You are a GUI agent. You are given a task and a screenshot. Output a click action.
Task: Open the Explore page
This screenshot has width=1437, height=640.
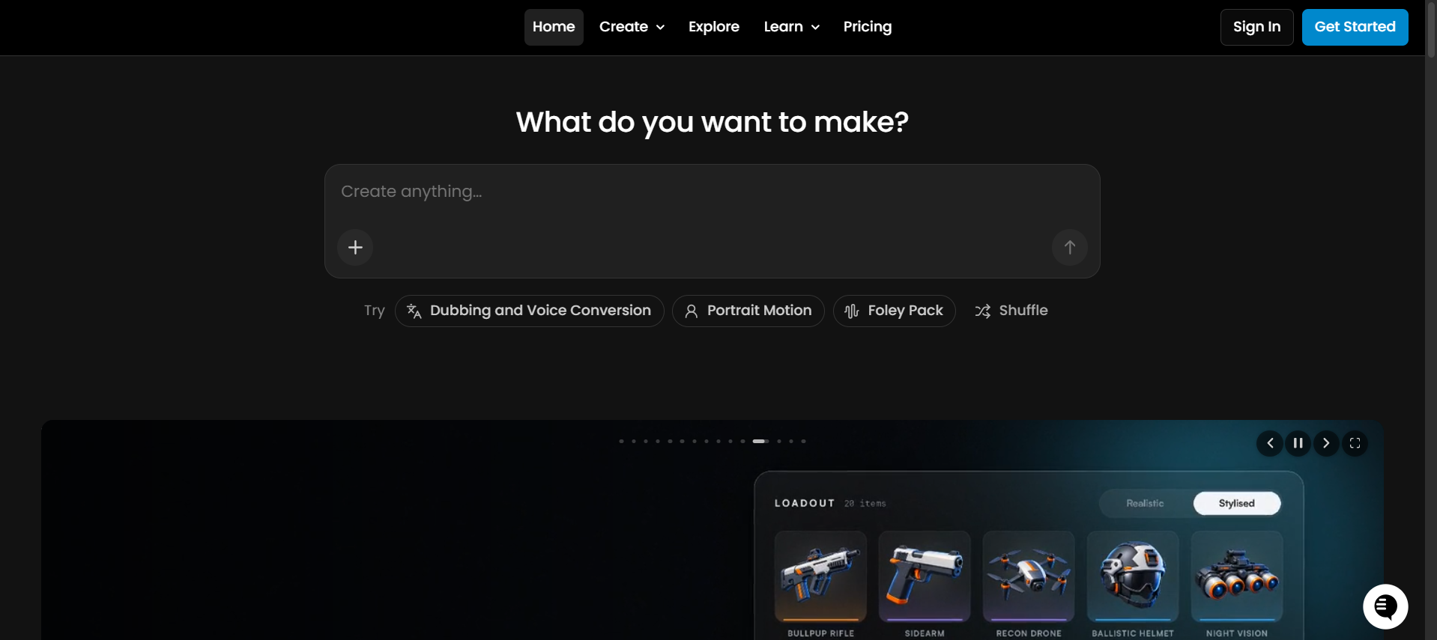[x=714, y=27]
